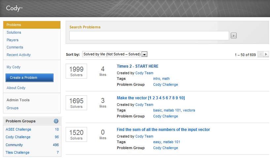This screenshot has height=158, width=270.
Task: Open Groups under Admin Tools
Action: tap(13, 108)
